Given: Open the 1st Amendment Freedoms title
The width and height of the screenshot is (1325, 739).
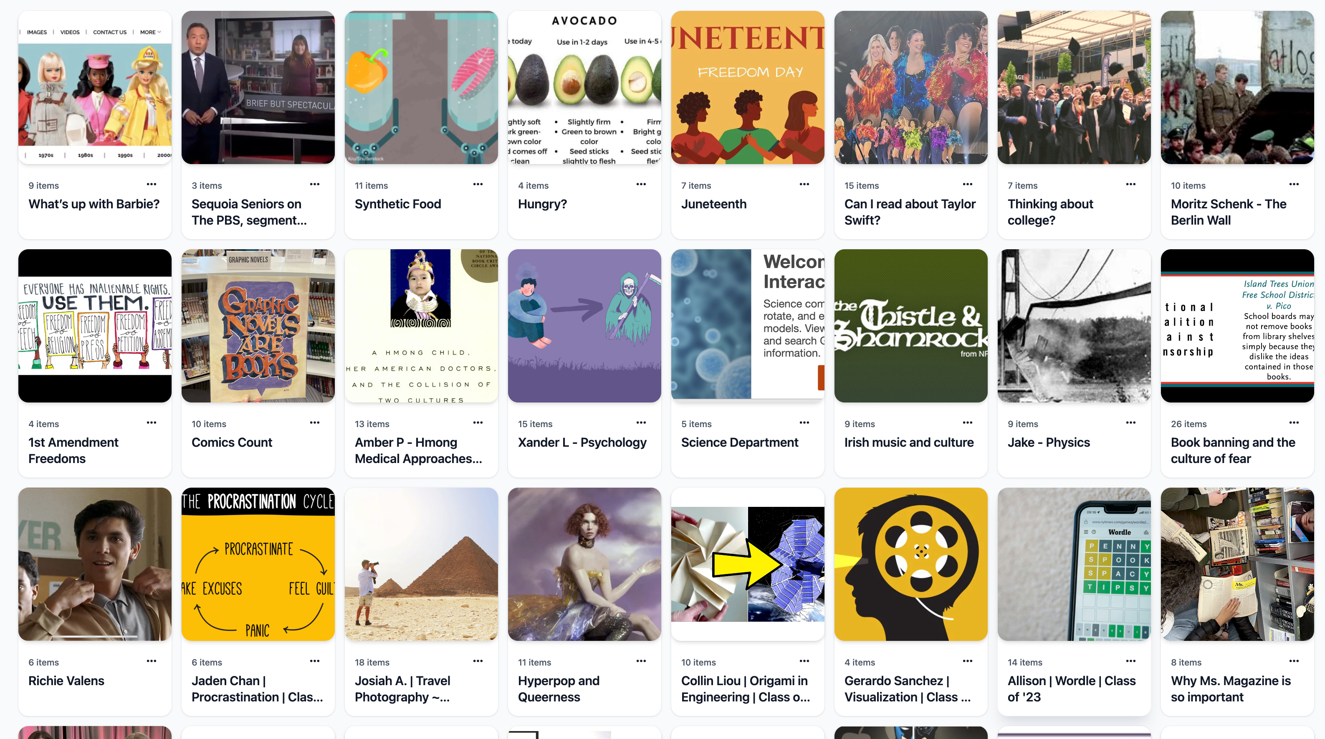Looking at the screenshot, I should [73, 451].
